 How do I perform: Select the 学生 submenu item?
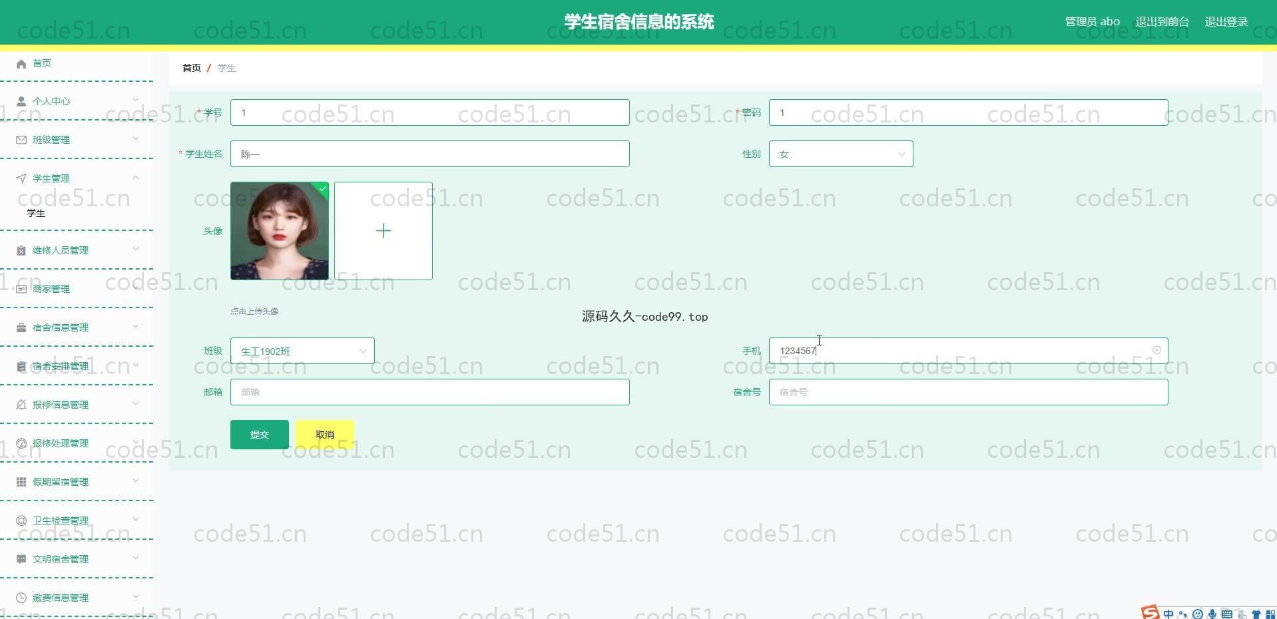coord(36,213)
